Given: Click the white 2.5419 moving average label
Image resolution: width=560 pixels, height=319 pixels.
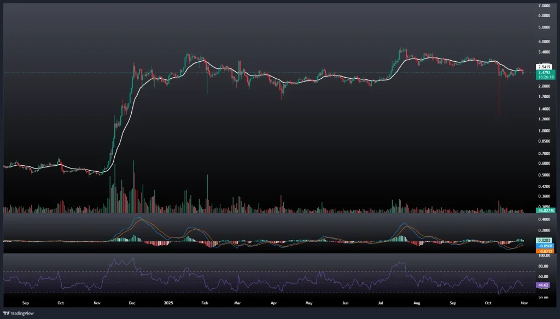Looking at the screenshot, I should pos(528,67).
